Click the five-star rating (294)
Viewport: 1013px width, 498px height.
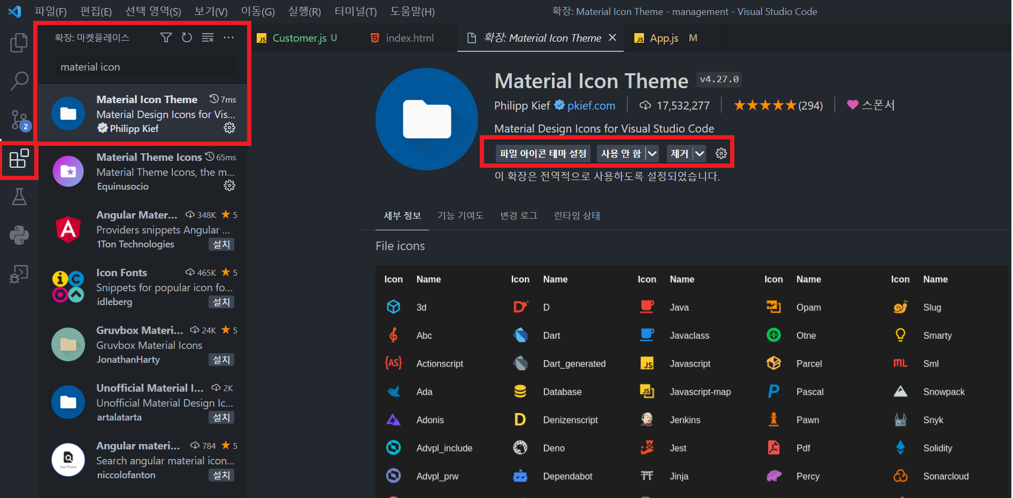[x=778, y=106]
